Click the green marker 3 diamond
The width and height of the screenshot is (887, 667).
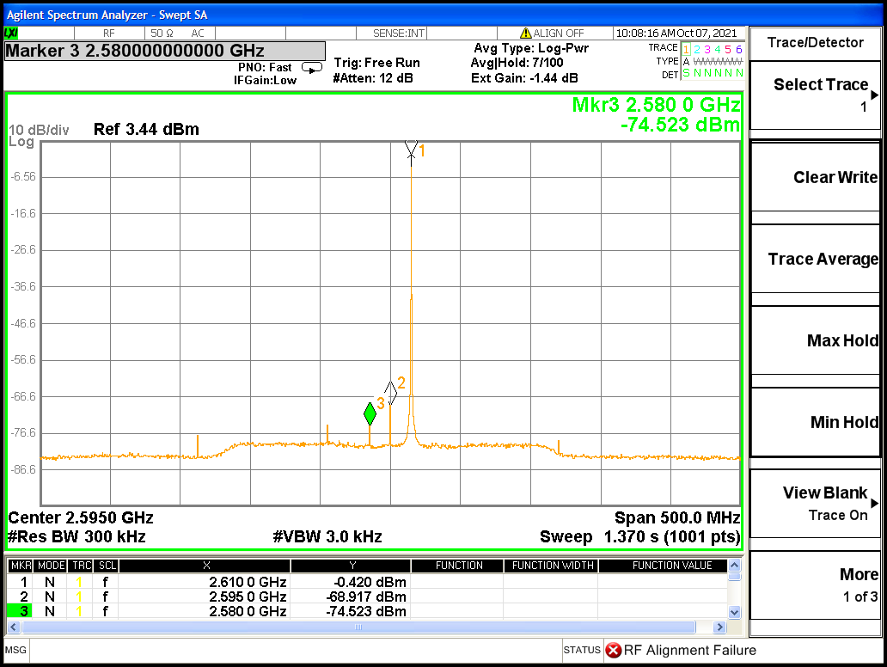(x=370, y=413)
